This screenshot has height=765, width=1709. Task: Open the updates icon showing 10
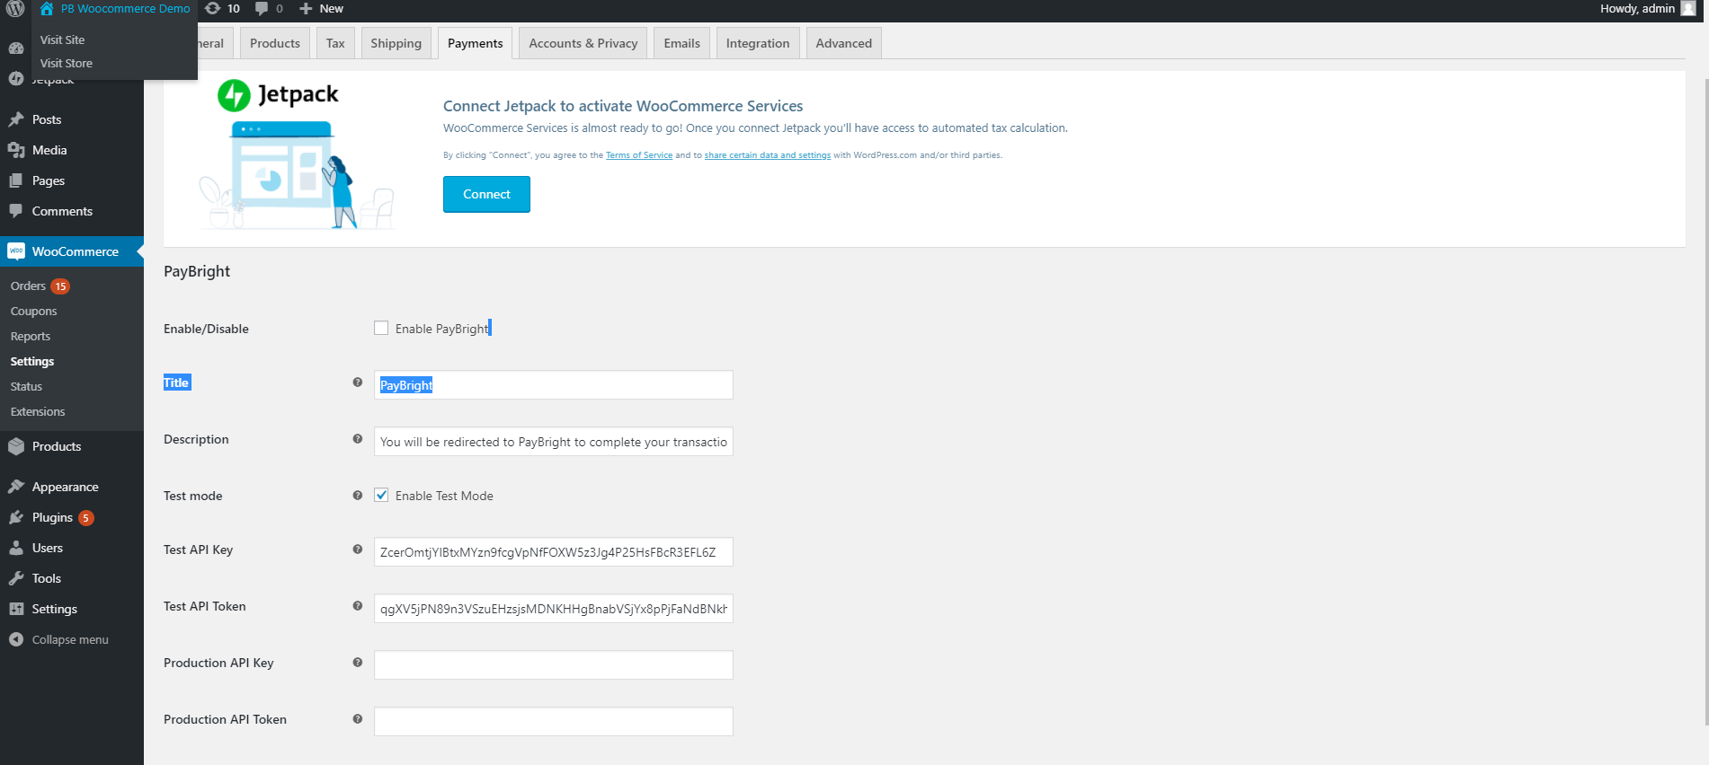coord(213,8)
